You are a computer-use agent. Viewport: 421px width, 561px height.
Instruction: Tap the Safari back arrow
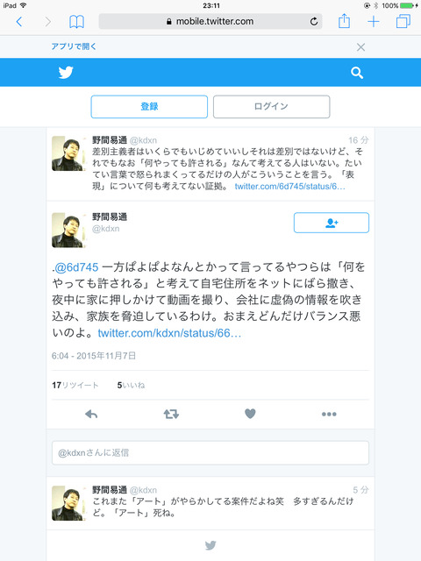tap(19, 22)
